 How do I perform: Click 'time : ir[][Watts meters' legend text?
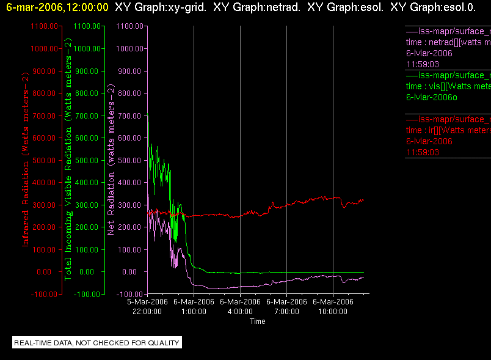(x=448, y=130)
